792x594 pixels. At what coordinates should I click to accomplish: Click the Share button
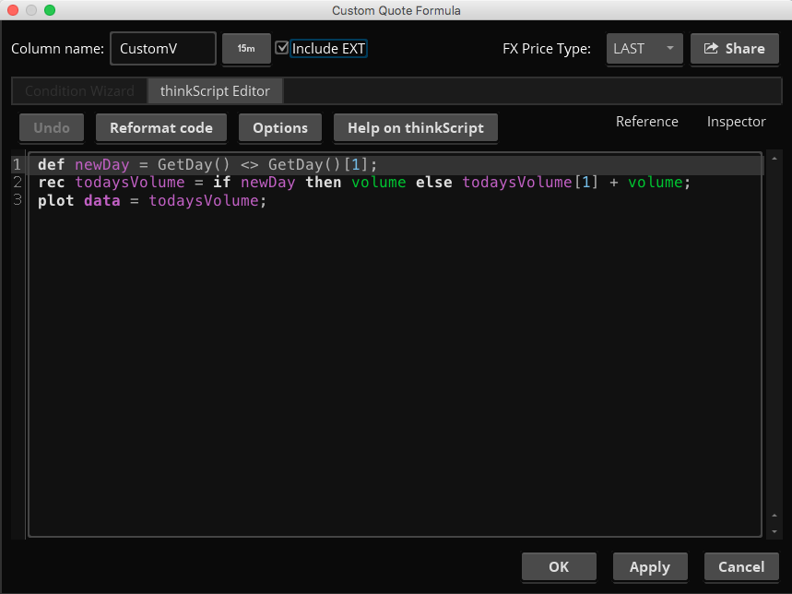click(x=735, y=49)
